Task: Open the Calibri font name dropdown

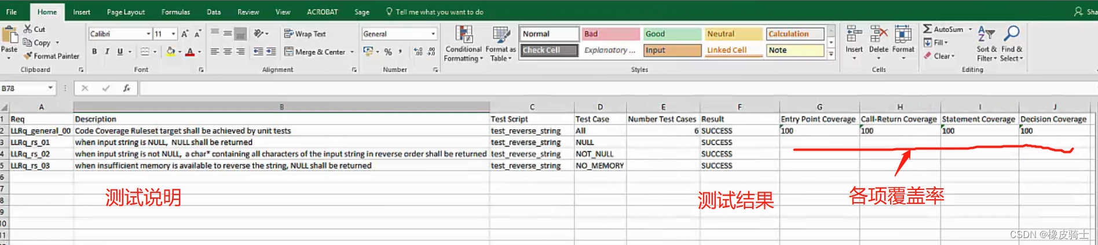Action: click(x=148, y=34)
